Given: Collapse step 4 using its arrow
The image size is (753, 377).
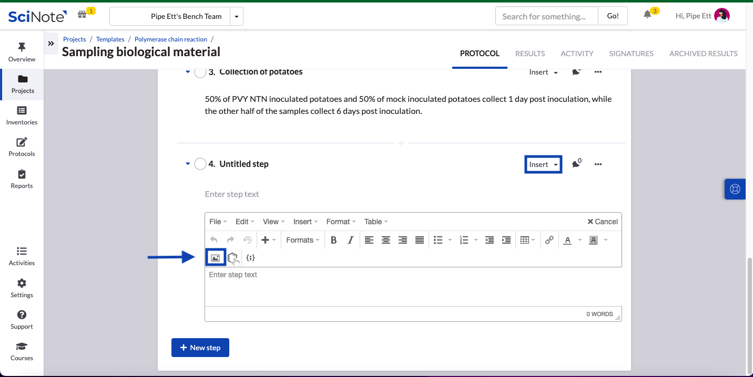Looking at the screenshot, I should point(188,164).
